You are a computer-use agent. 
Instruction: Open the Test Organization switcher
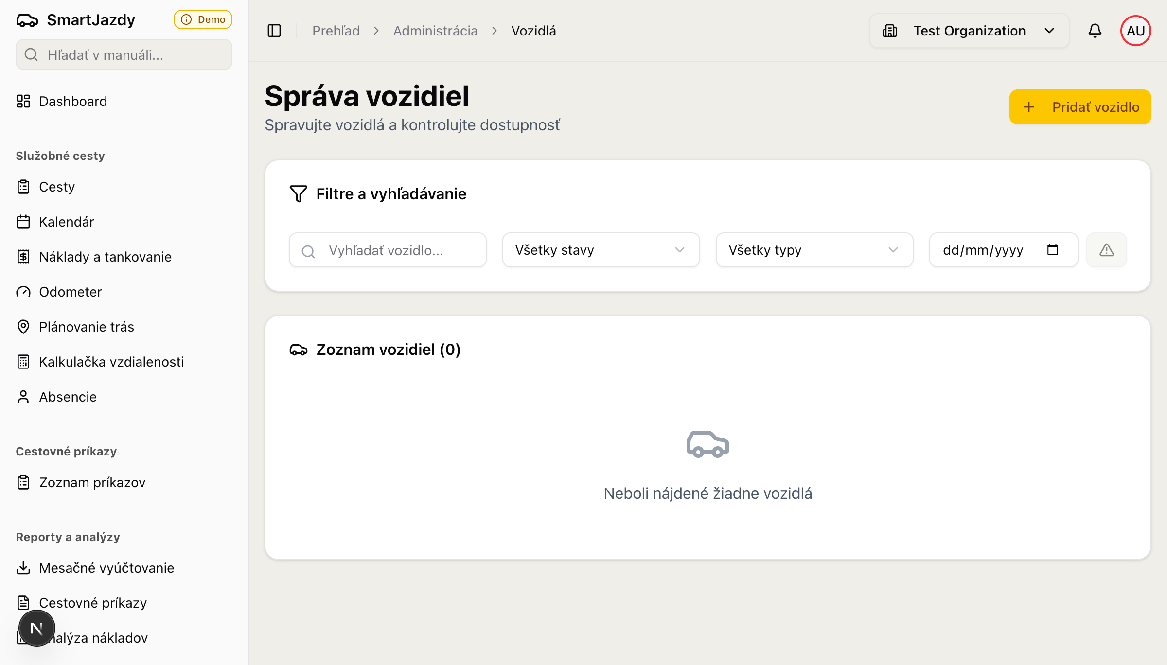(x=969, y=30)
